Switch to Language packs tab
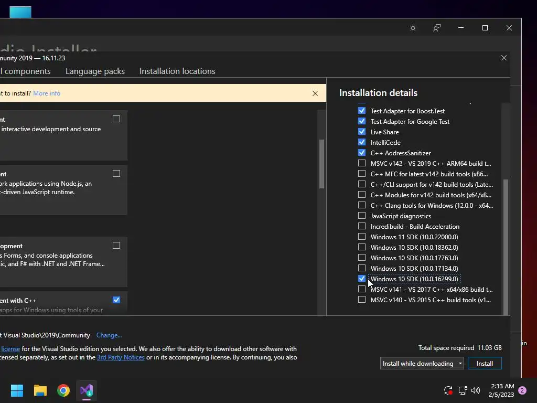The height and width of the screenshot is (403, 537). click(x=95, y=71)
